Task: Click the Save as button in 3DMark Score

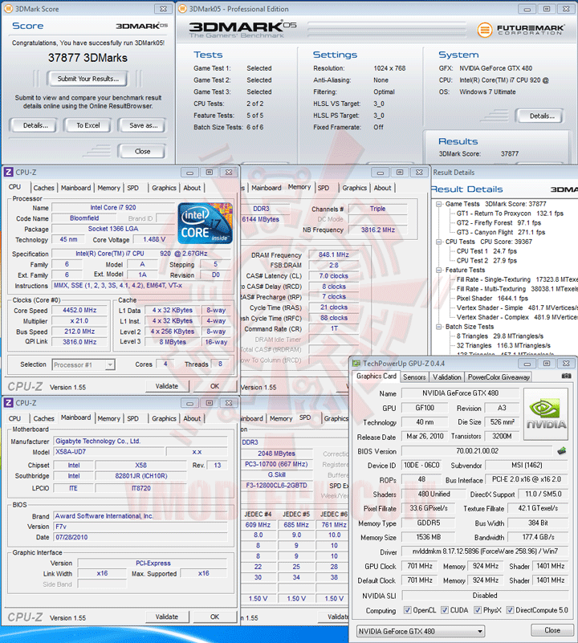Action: 143,125
